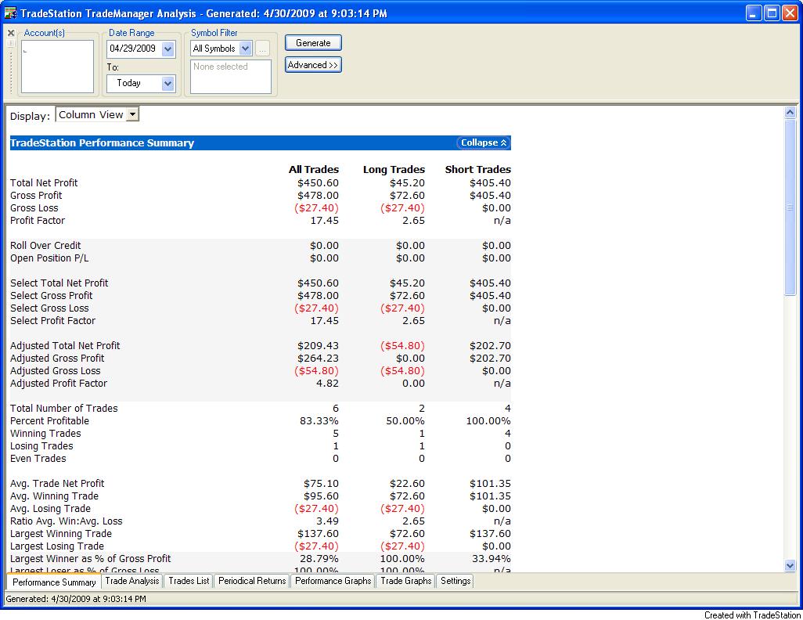803x620 pixels.
Task: Click the Total Net Profit row label
Action: point(44,183)
